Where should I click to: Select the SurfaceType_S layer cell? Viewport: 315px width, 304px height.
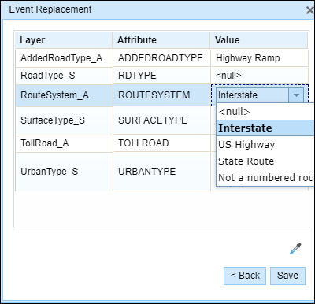64,120
